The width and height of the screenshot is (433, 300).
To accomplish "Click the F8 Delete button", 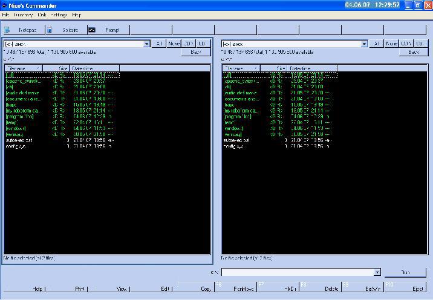I will click(x=321, y=287).
